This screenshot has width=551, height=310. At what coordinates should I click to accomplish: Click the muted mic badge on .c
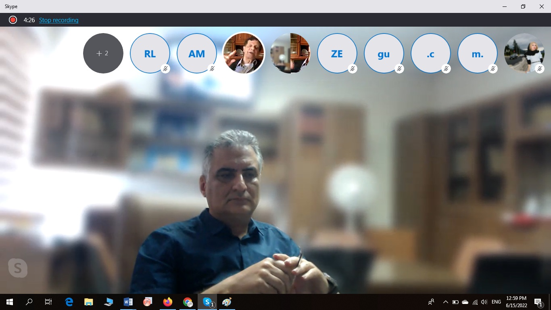(x=446, y=69)
